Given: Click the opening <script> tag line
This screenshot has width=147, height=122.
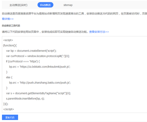Looking at the screenshot, I should tap(8, 40).
